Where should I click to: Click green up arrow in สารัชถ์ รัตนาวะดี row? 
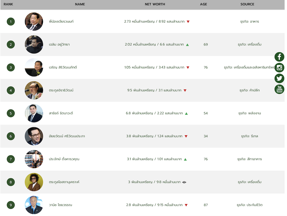[x=186, y=113]
